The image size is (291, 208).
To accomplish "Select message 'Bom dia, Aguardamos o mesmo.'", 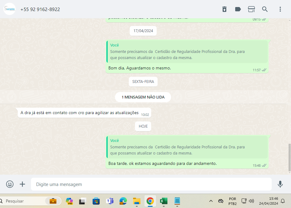I will (140, 68).
